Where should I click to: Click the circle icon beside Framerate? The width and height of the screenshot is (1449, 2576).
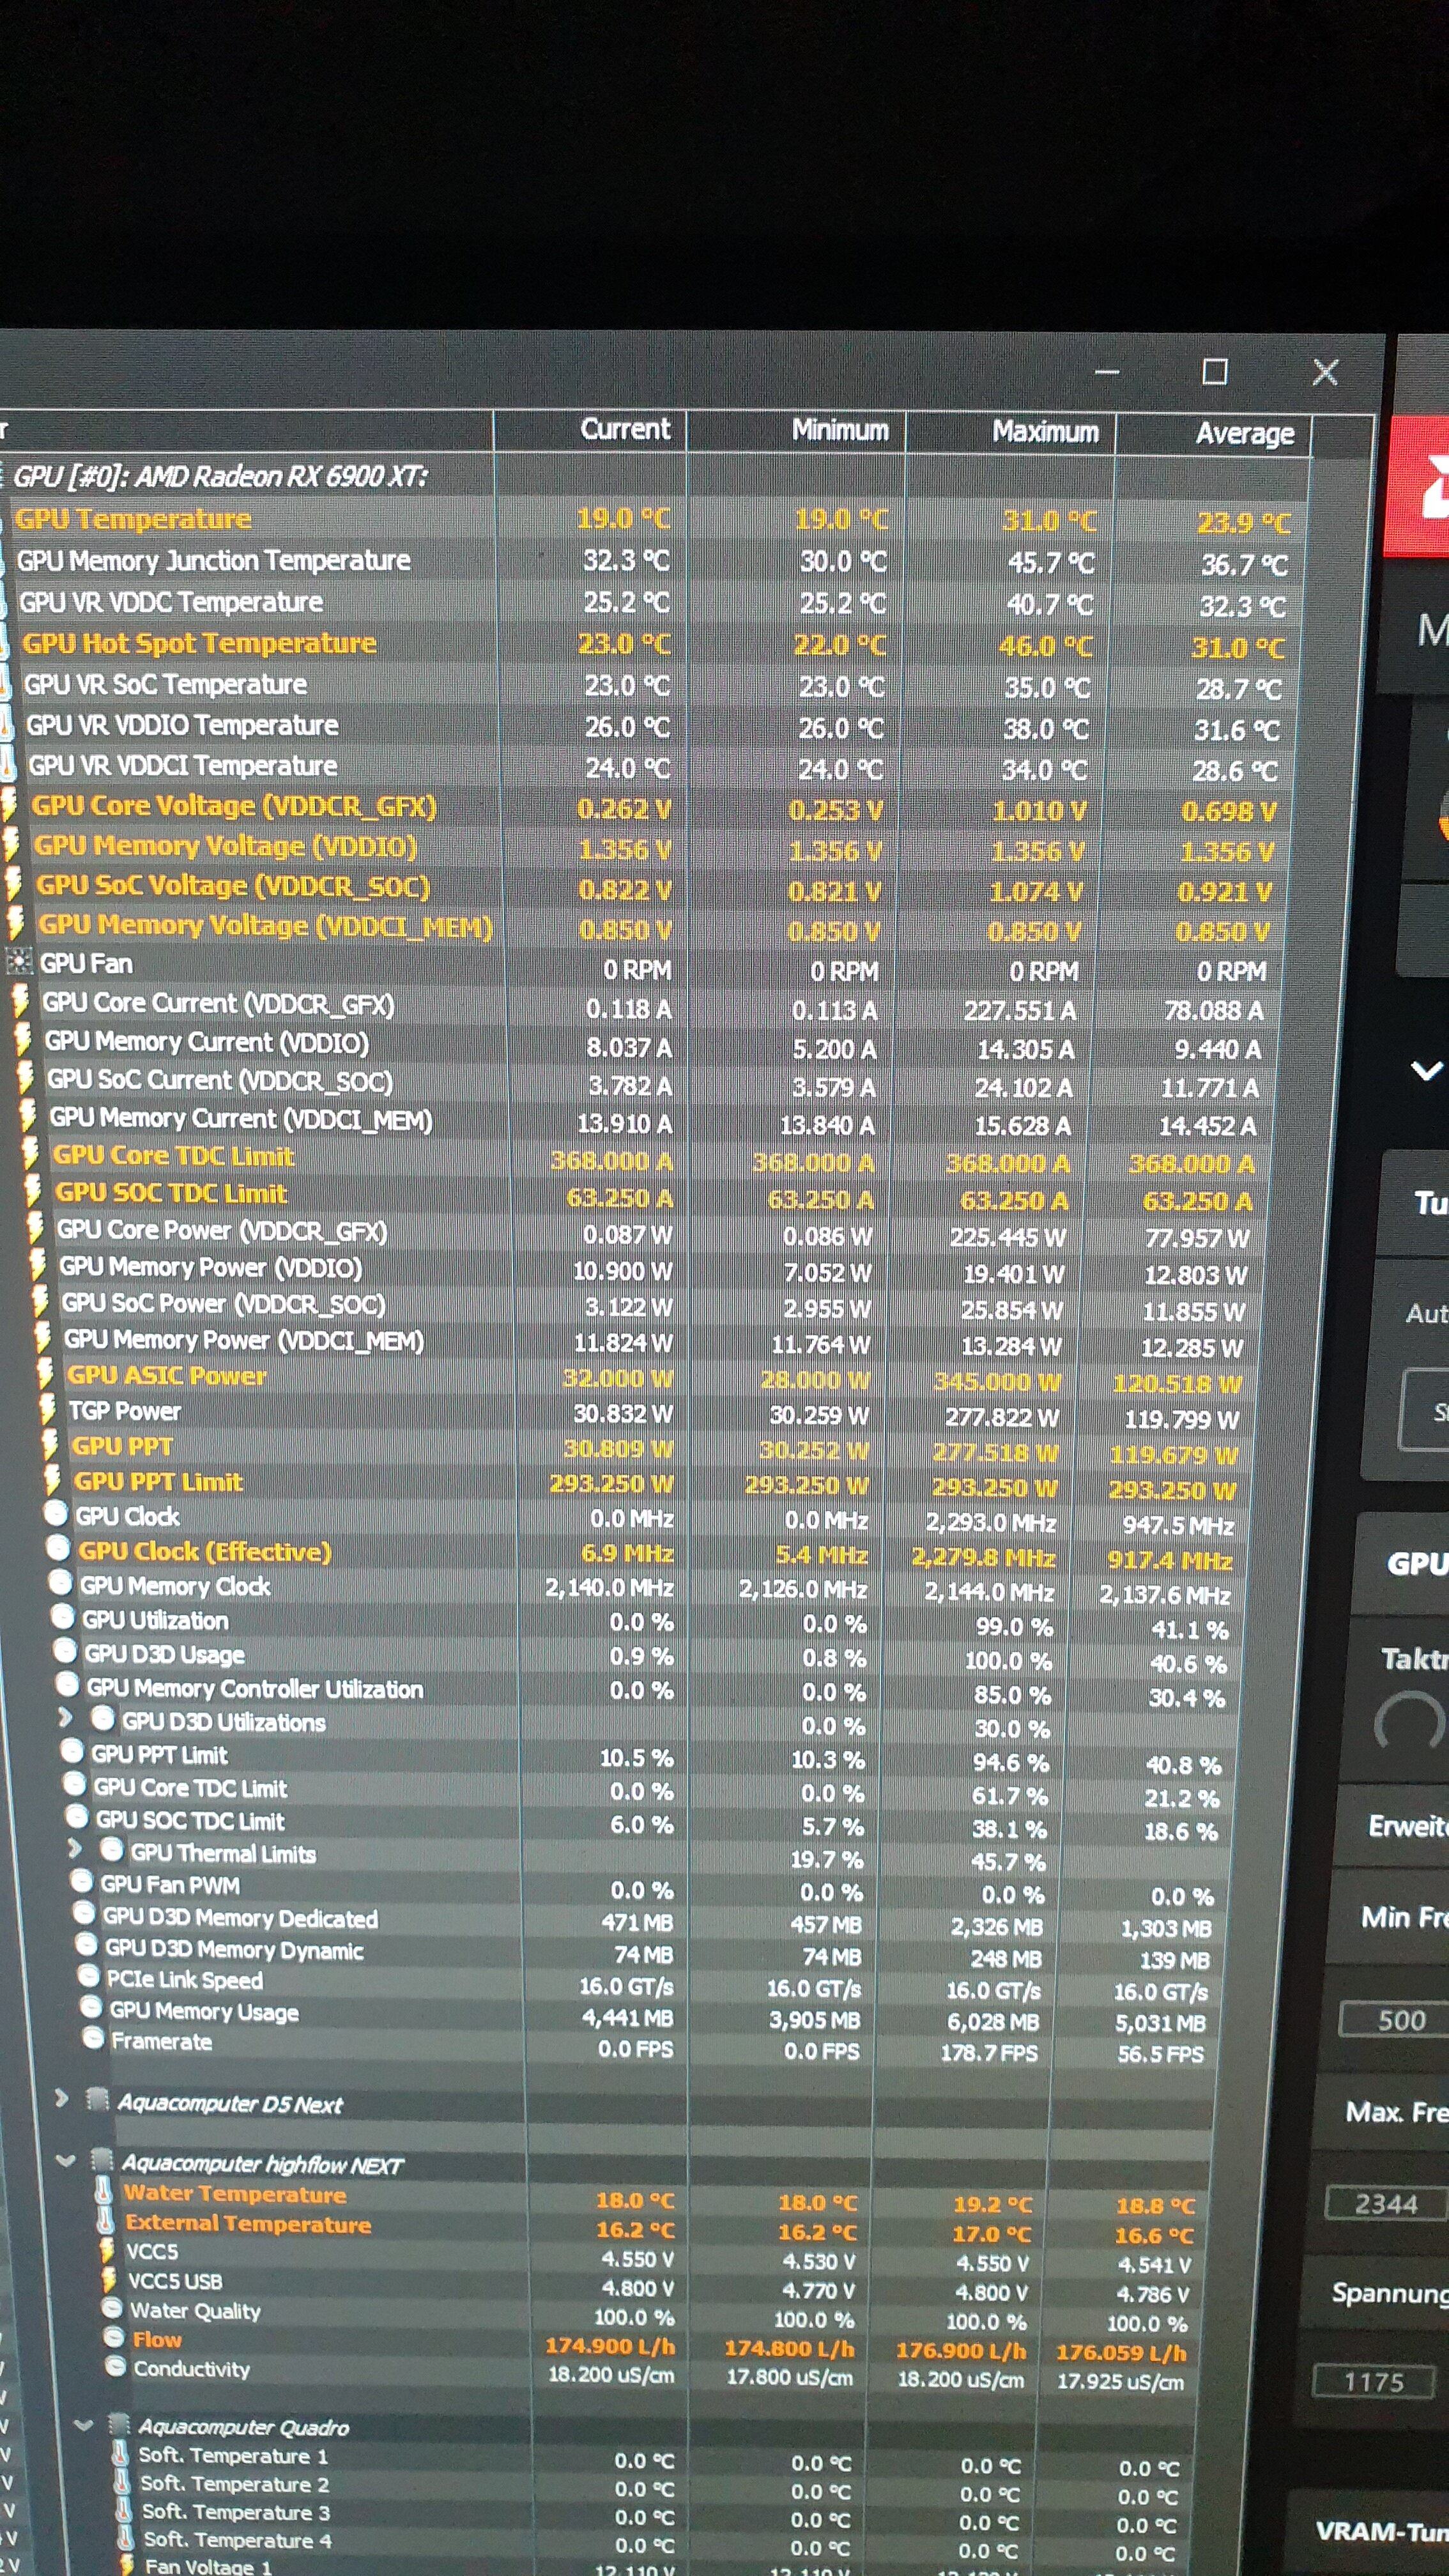(93, 2038)
